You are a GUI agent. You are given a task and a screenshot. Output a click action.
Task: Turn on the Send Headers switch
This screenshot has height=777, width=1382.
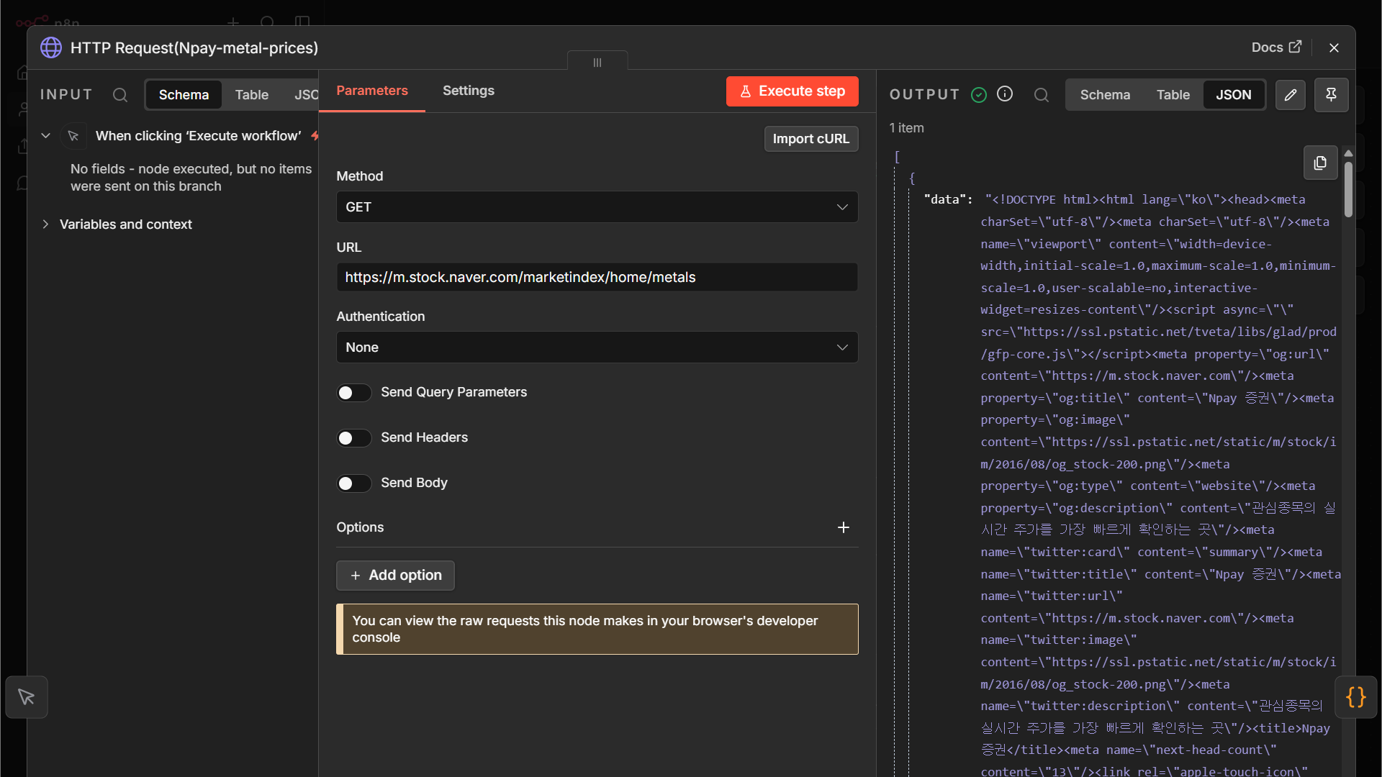pyautogui.click(x=354, y=438)
